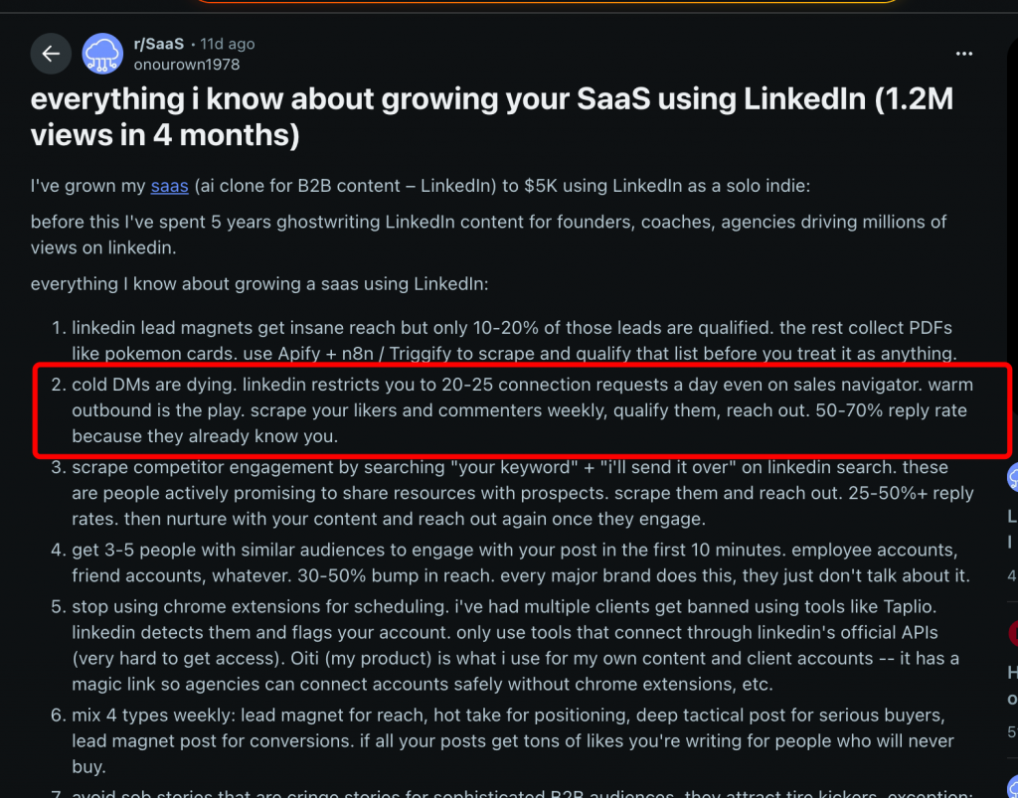The width and height of the screenshot is (1018, 798).
Task: Navigate back using the back arrow
Action: 51,54
